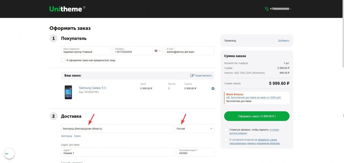This screenshot has height=163, width=344.
Task: Click the Samsung Galaxy S II phone thumbnail
Action: [68, 92]
